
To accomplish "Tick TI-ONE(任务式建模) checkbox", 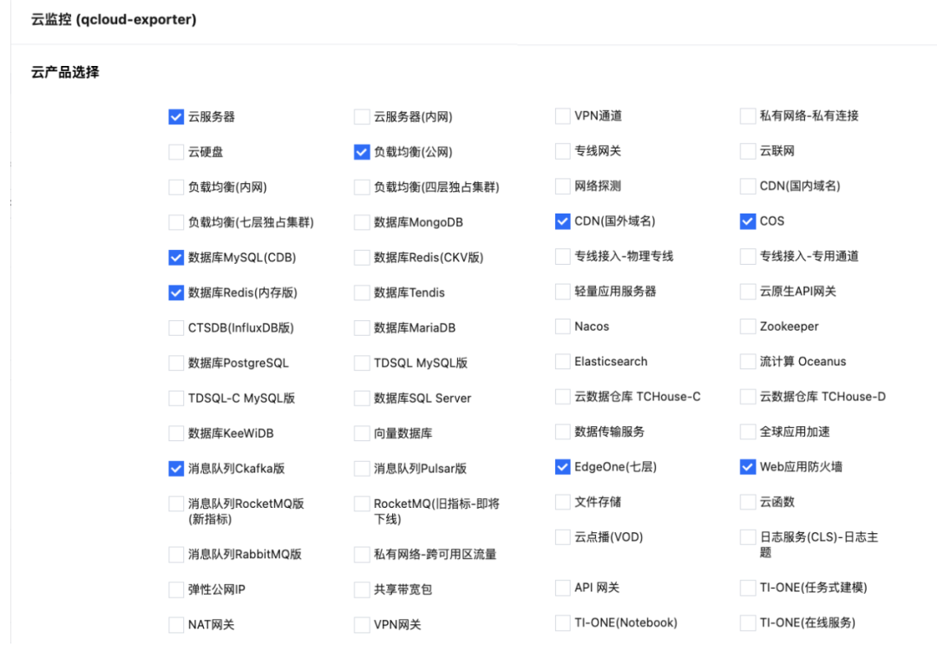I will coord(748,588).
